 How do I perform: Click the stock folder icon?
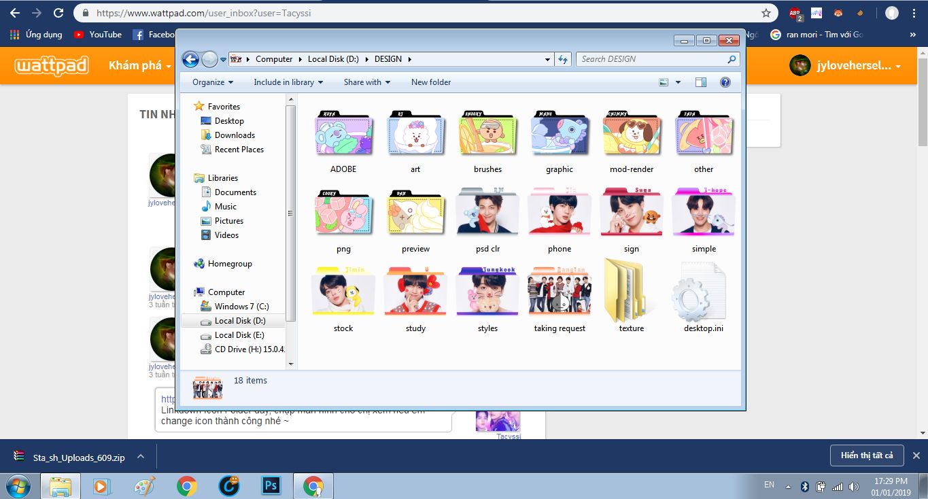(343, 291)
